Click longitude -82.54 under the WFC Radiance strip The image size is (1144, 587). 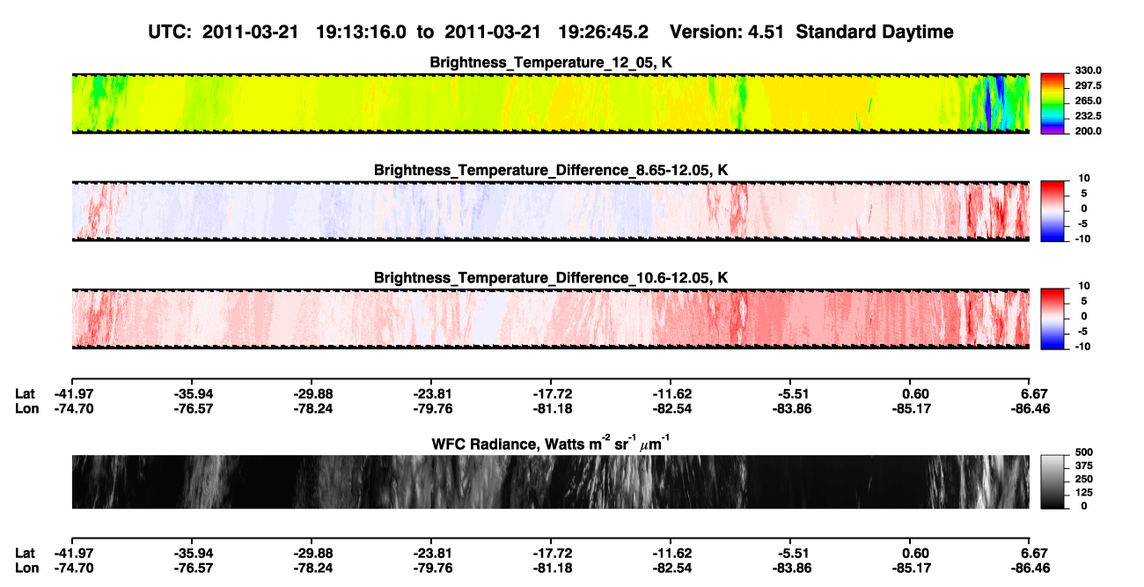671,568
